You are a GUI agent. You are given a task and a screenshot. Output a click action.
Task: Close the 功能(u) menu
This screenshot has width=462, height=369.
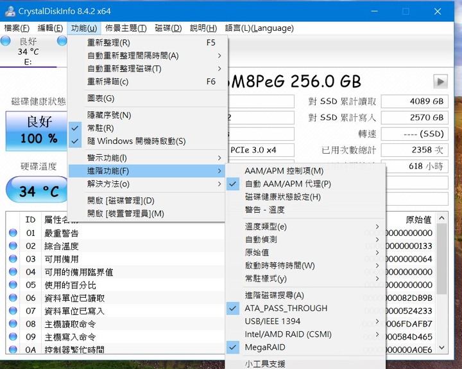click(x=84, y=28)
